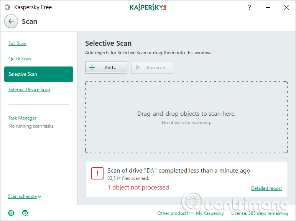Close the Kaspersky Free window
Screen dimensions: 296x221
click(286, 7)
